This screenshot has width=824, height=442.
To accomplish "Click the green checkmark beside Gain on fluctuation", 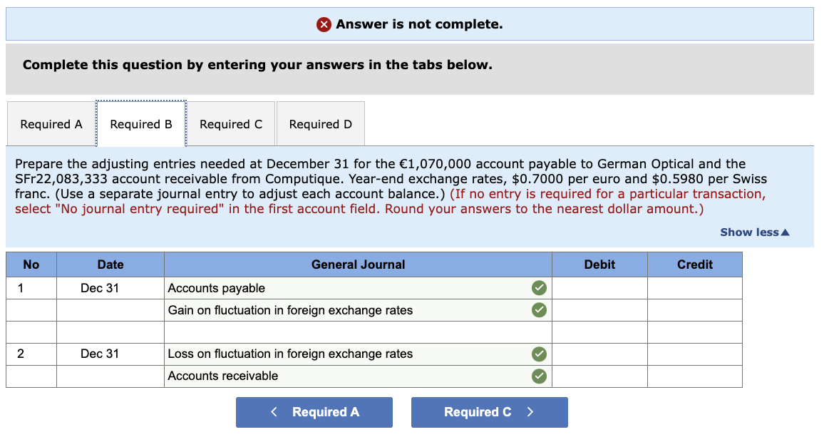I will [539, 310].
